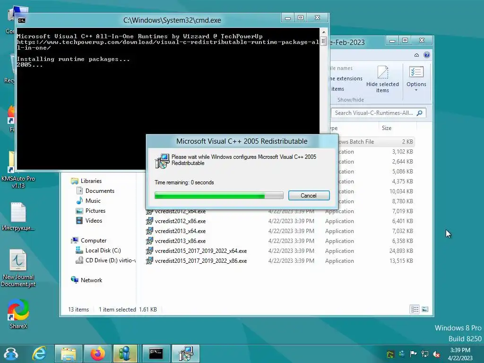Select vcredist2015_2017_2019_2022_x86.exe file
Viewport: 484px width, 363px height.
pos(201,260)
